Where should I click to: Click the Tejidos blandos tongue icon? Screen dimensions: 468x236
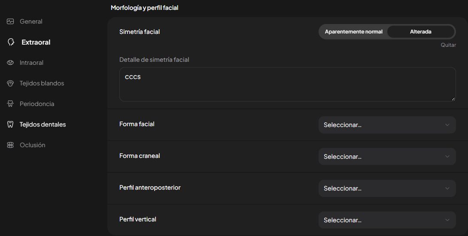[x=10, y=83]
